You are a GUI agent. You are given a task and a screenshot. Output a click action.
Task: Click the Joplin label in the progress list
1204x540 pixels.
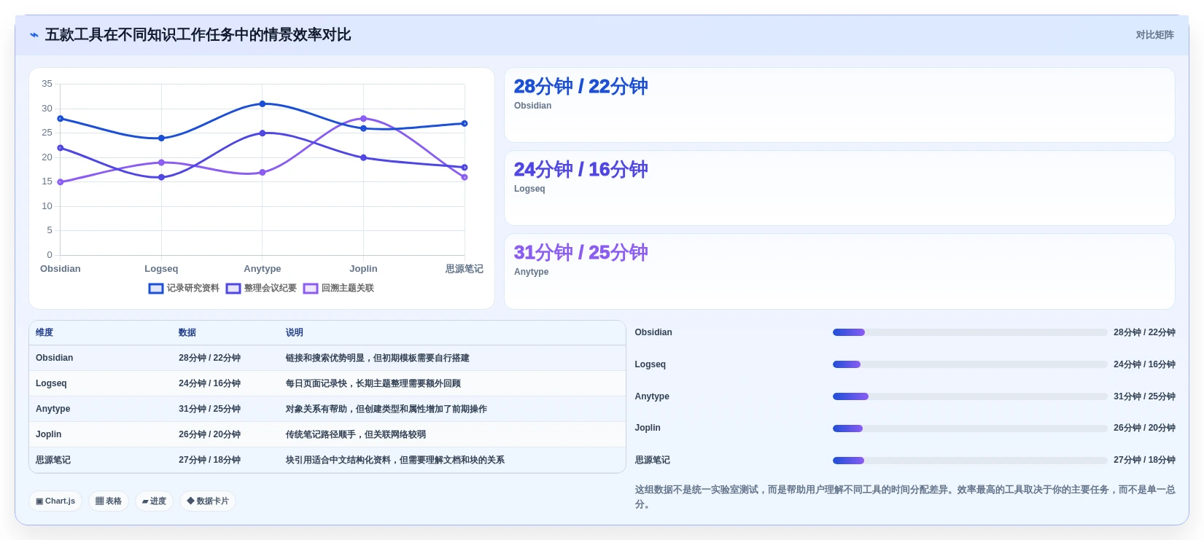(648, 428)
